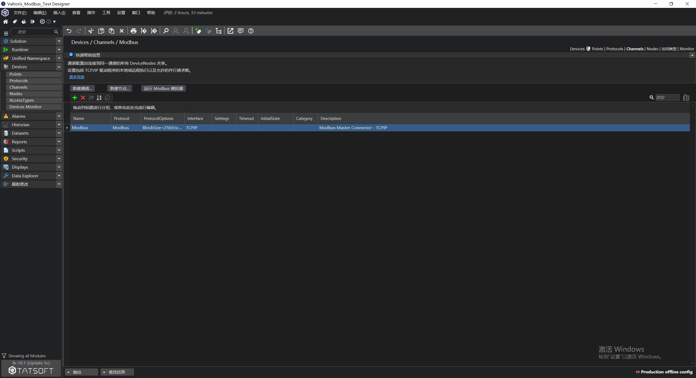Paste from clipboard icon

[111, 31]
